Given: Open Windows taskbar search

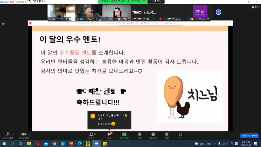Looking at the screenshot, I should [x=12, y=143].
